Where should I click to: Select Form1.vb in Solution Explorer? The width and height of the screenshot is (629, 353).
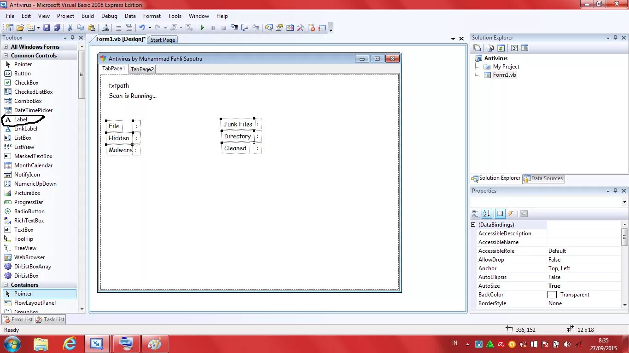coord(504,75)
